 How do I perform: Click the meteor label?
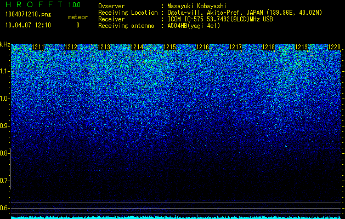point(78,17)
